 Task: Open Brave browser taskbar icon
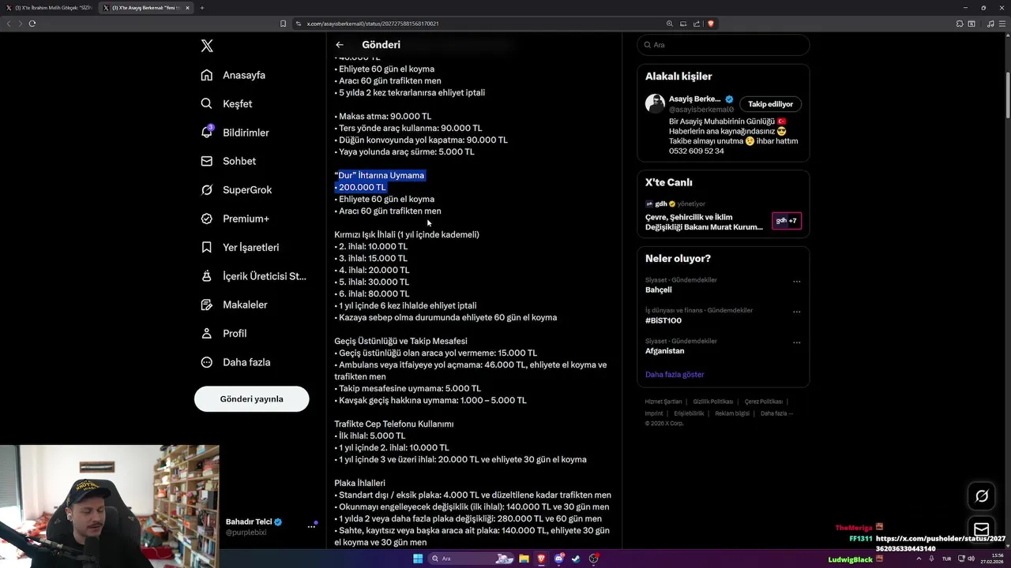pos(541,559)
